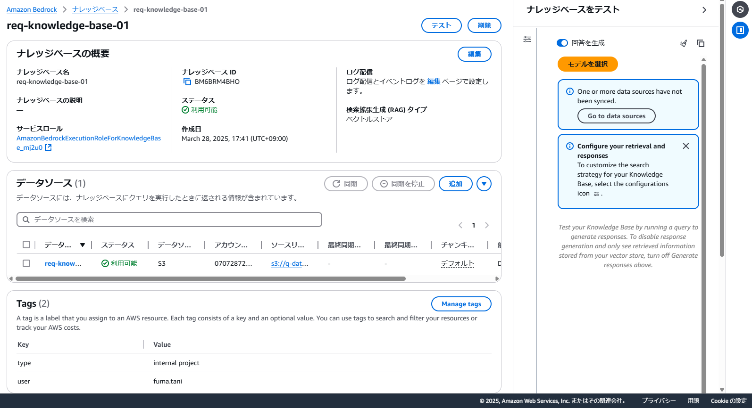Open the configurations sliders icon in test panel
Screen dimensions: 752x408
pyautogui.click(x=527, y=39)
